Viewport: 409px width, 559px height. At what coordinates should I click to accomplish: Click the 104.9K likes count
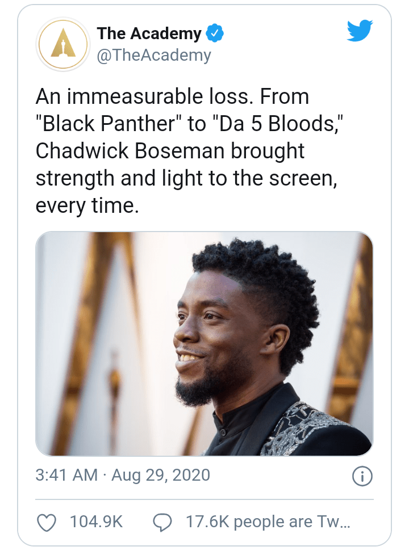click(96, 522)
